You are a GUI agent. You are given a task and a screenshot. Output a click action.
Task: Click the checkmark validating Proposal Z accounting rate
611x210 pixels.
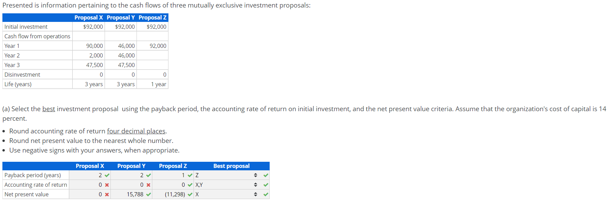pos(190,185)
